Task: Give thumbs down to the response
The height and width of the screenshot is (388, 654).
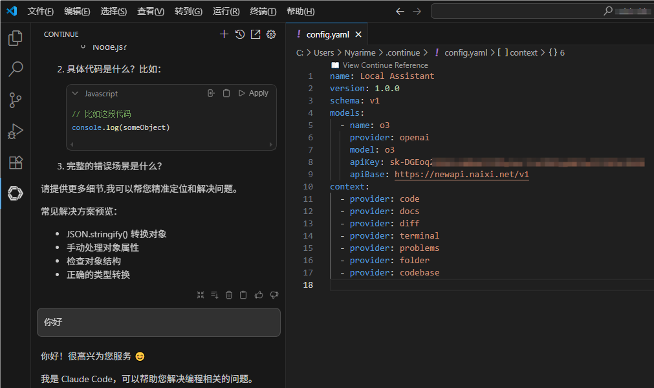Action: [x=274, y=295]
